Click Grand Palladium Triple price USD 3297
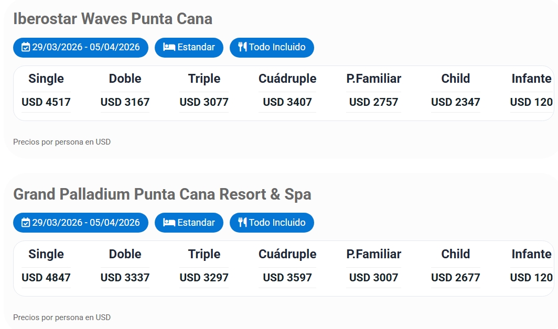 pos(204,278)
